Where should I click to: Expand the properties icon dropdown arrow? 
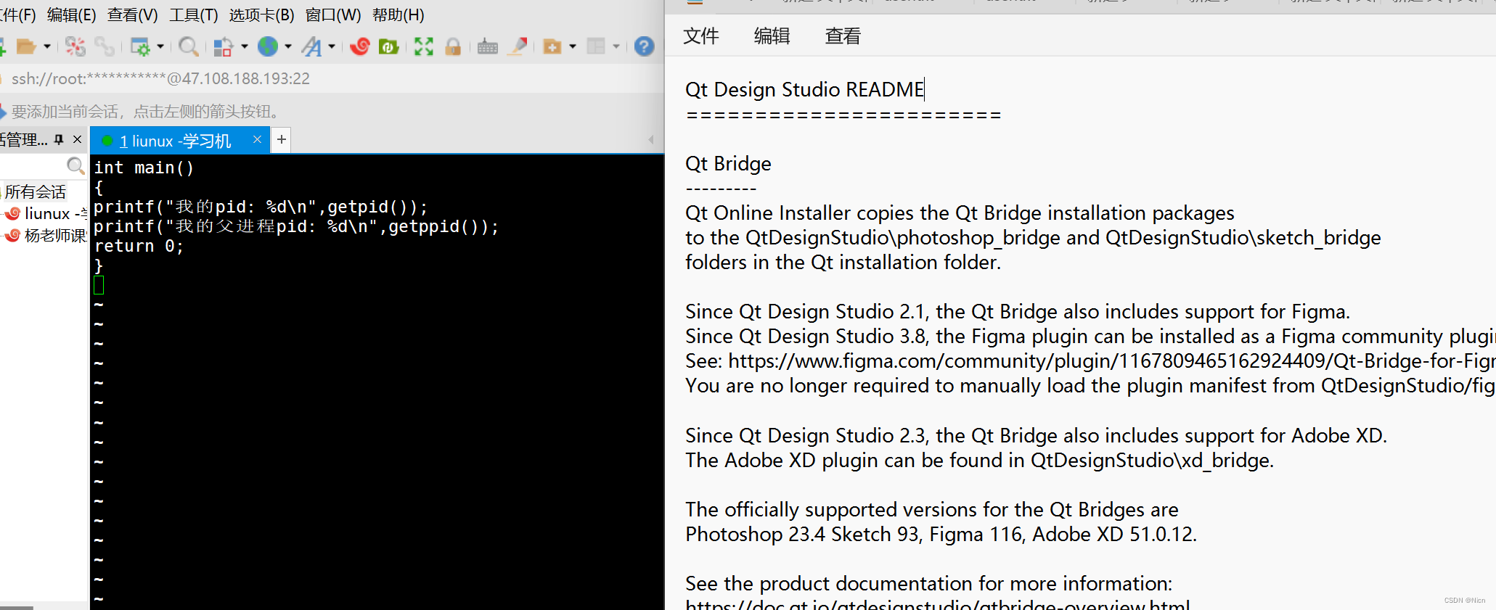click(160, 46)
